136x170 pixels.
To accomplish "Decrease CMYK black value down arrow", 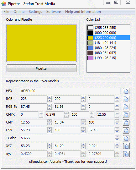I will pos(117,116).
